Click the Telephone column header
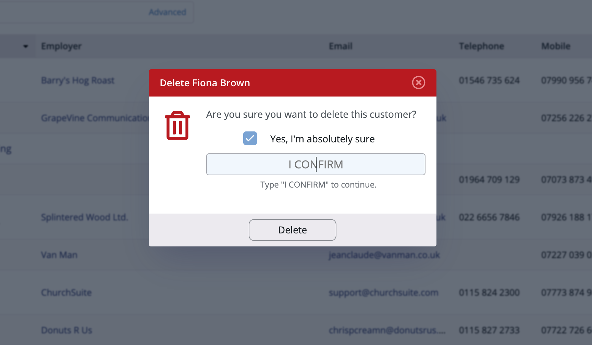 tap(481, 46)
